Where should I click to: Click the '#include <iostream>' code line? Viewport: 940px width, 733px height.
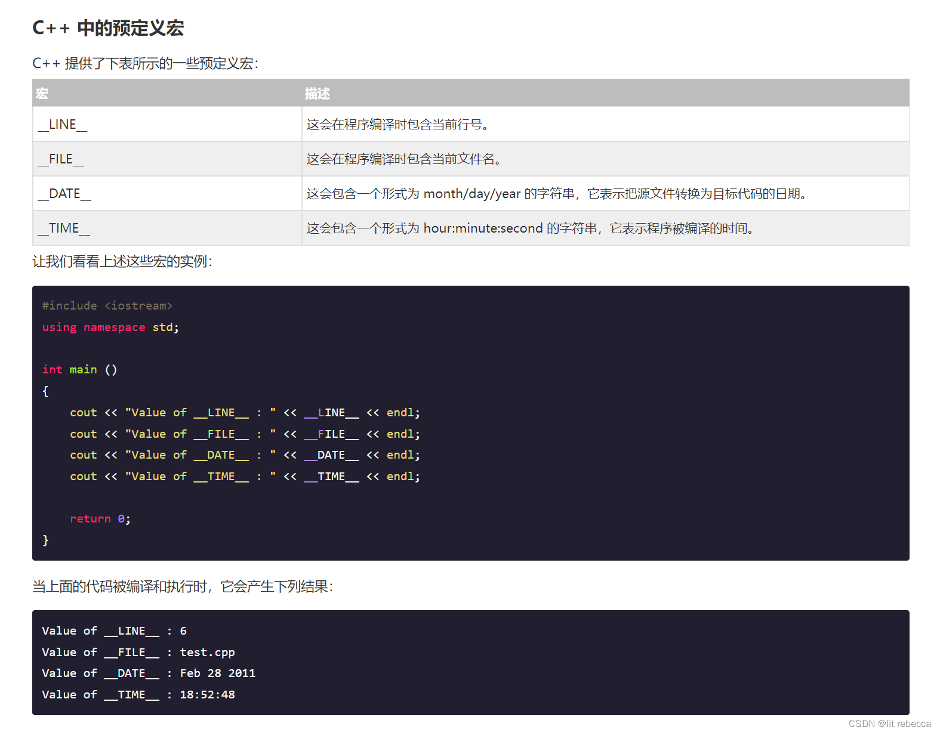(107, 305)
